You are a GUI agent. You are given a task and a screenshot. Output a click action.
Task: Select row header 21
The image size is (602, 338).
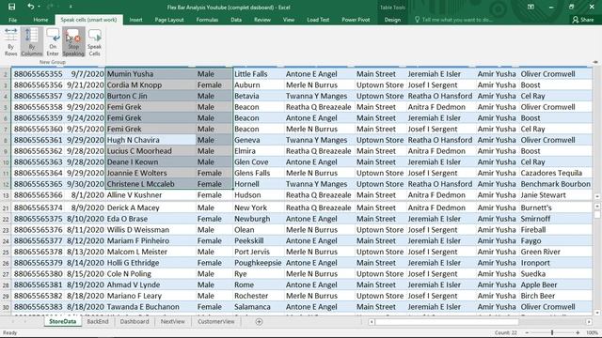tap(6, 207)
